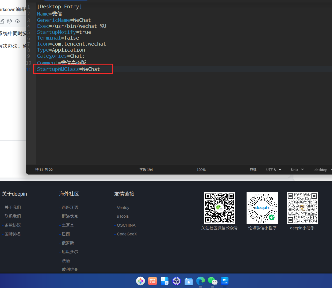Click the Icon=com.tencent.wechat line

71,44
